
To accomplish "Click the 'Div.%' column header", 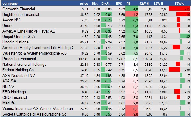I will 105,4.
